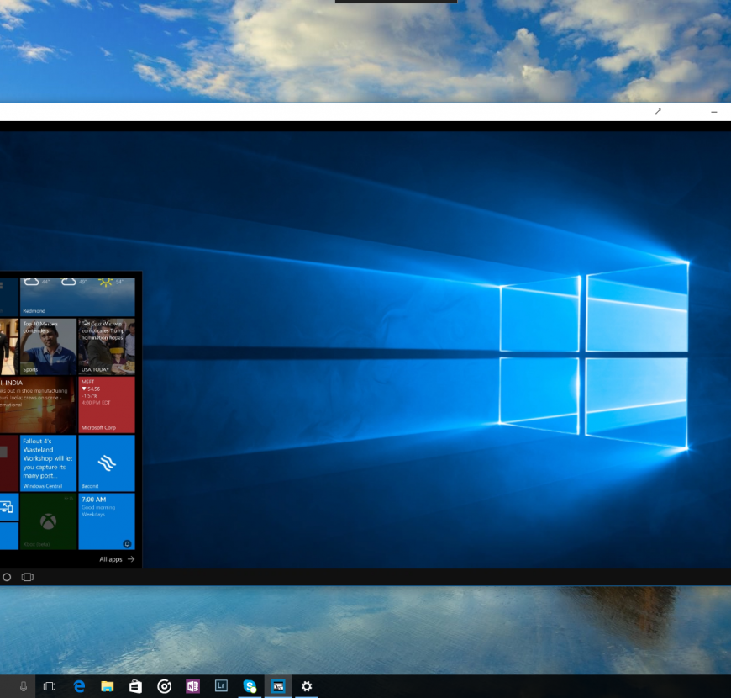Click the Cortana circle in projected taskbar
This screenshot has height=698, width=731.
pos(7,577)
